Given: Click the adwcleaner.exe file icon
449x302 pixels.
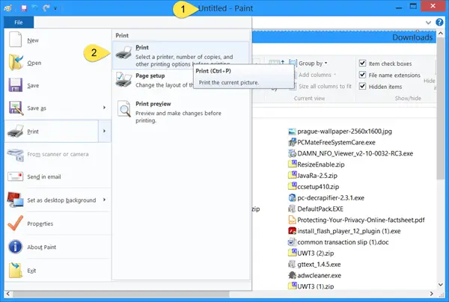Looking at the screenshot, I should pyautogui.click(x=292, y=275).
